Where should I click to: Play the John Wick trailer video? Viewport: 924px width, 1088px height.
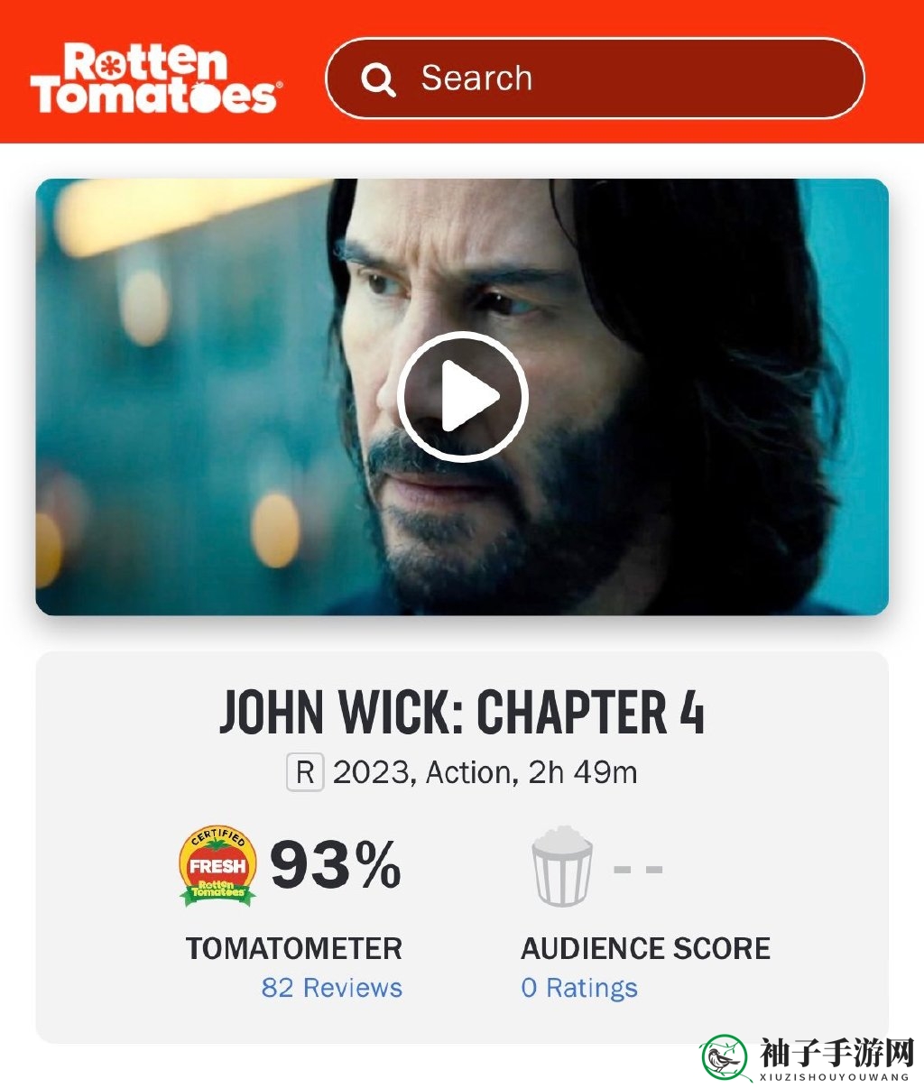462,396
